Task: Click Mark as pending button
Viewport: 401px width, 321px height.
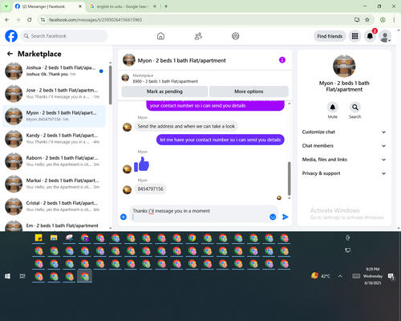Action: (x=164, y=91)
